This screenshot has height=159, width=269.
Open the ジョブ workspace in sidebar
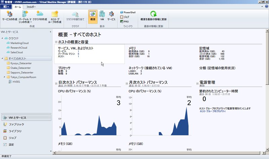(27, 138)
